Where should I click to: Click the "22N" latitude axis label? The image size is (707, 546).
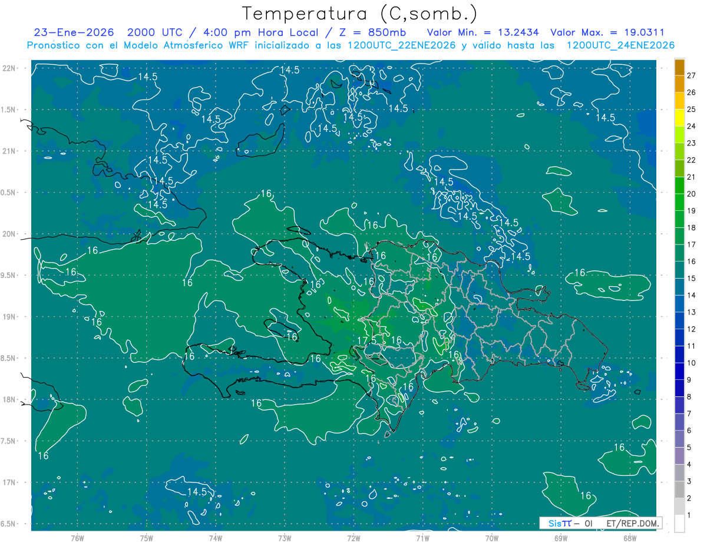10,68
